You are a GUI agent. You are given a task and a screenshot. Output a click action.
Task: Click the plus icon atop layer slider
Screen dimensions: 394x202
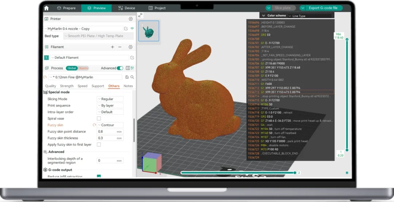tap(347, 39)
